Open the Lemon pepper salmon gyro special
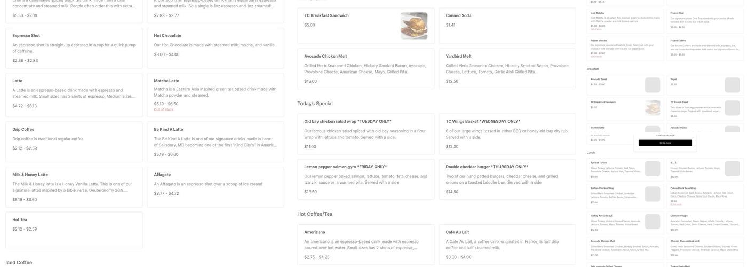Image resolution: width=747 pixels, height=267 pixels. coord(365,179)
